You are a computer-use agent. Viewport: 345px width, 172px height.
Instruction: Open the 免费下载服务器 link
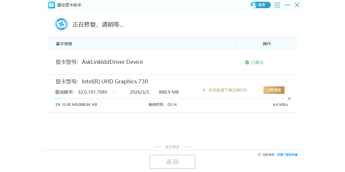click(x=287, y=155)
